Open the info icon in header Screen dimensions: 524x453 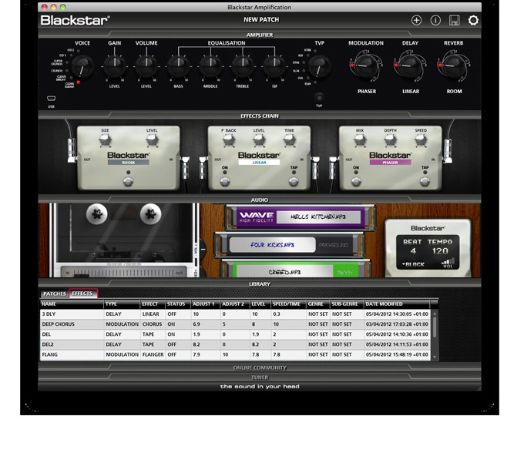coord(435,20)
